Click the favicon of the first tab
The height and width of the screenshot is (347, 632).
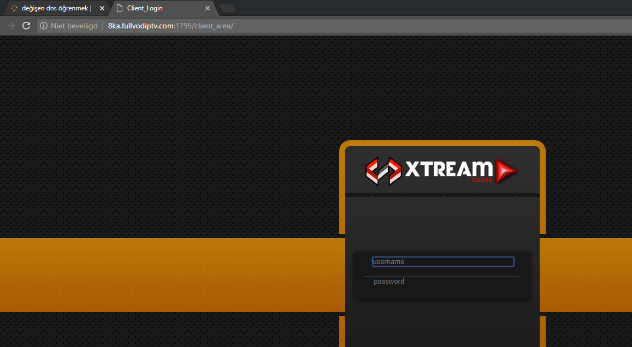[15, 8]
